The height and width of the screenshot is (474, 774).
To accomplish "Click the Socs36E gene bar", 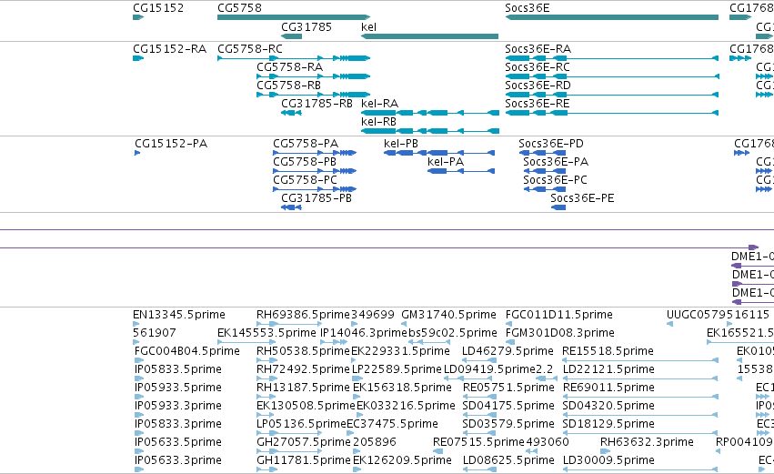I will (x=611, y=17).
